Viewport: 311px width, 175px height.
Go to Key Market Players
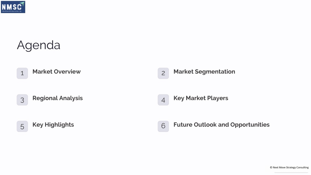(201, 98)
